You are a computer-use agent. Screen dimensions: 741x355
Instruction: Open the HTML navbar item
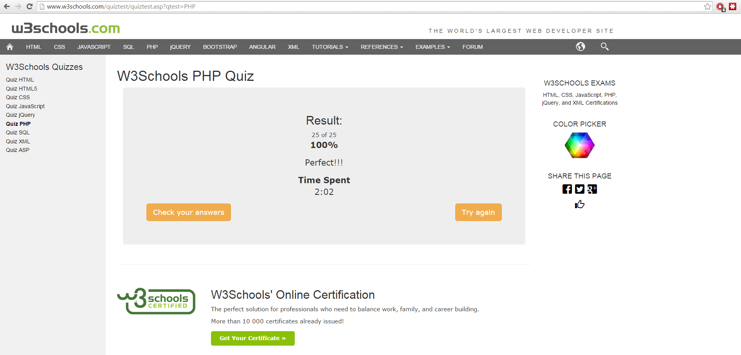click(x=34, y=47)
